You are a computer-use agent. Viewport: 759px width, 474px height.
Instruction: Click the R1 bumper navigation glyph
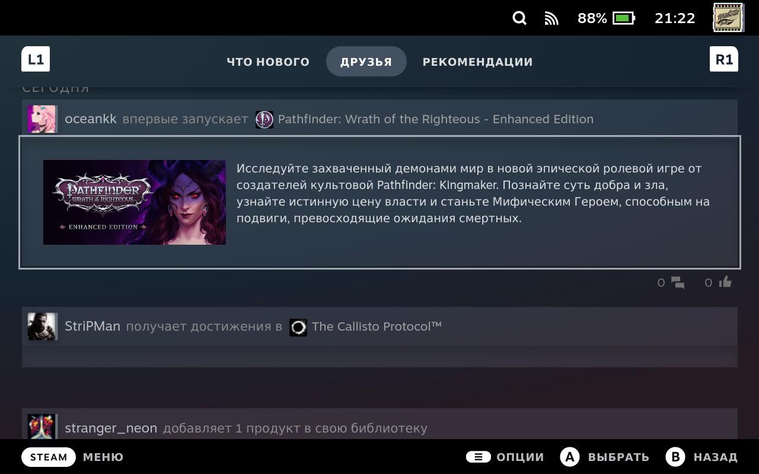pos(724,59)
